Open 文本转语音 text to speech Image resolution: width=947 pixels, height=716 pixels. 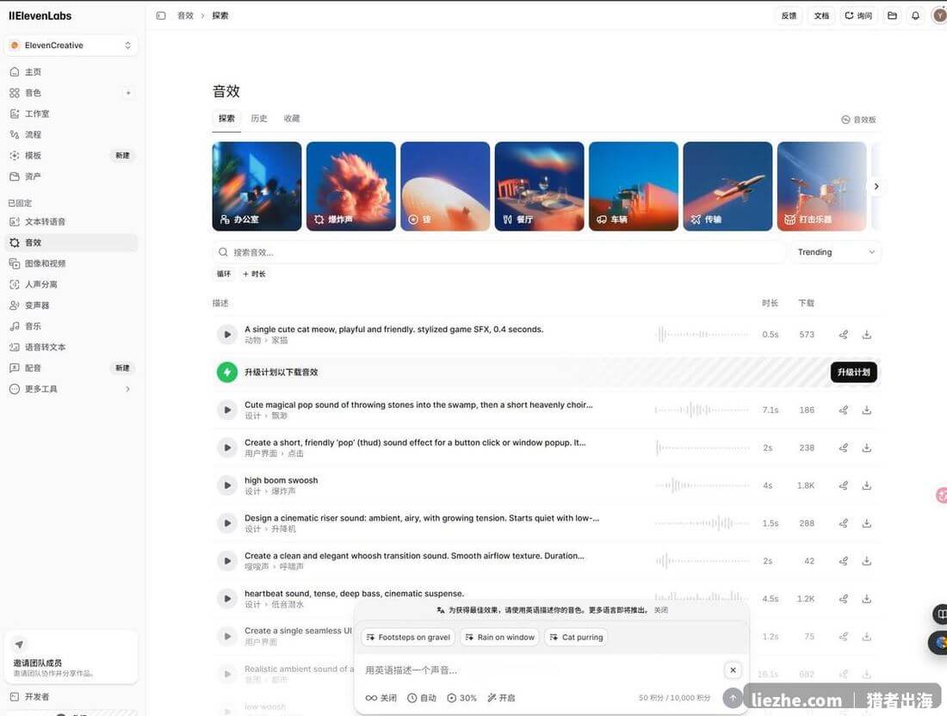coord(71,221)
